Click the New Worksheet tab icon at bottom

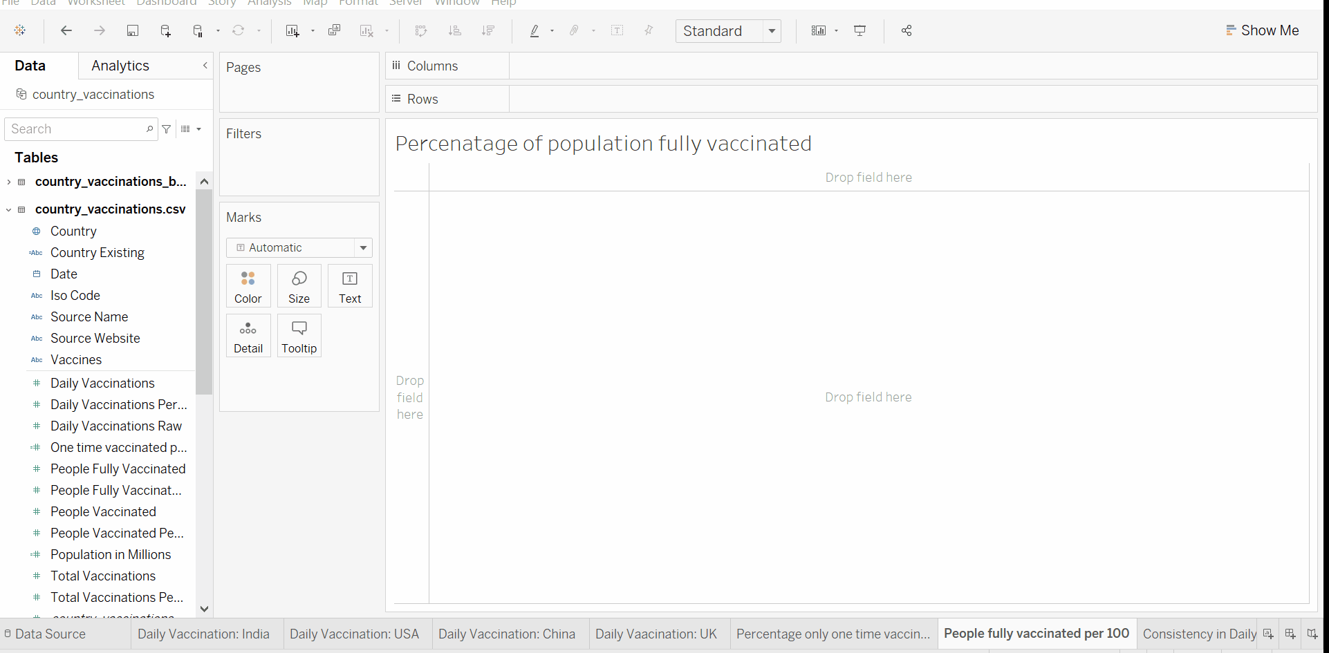(1267, 634)
